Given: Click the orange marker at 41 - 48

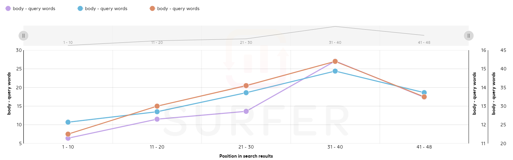Looking at the screenshot, I should [x=424, y=97].
